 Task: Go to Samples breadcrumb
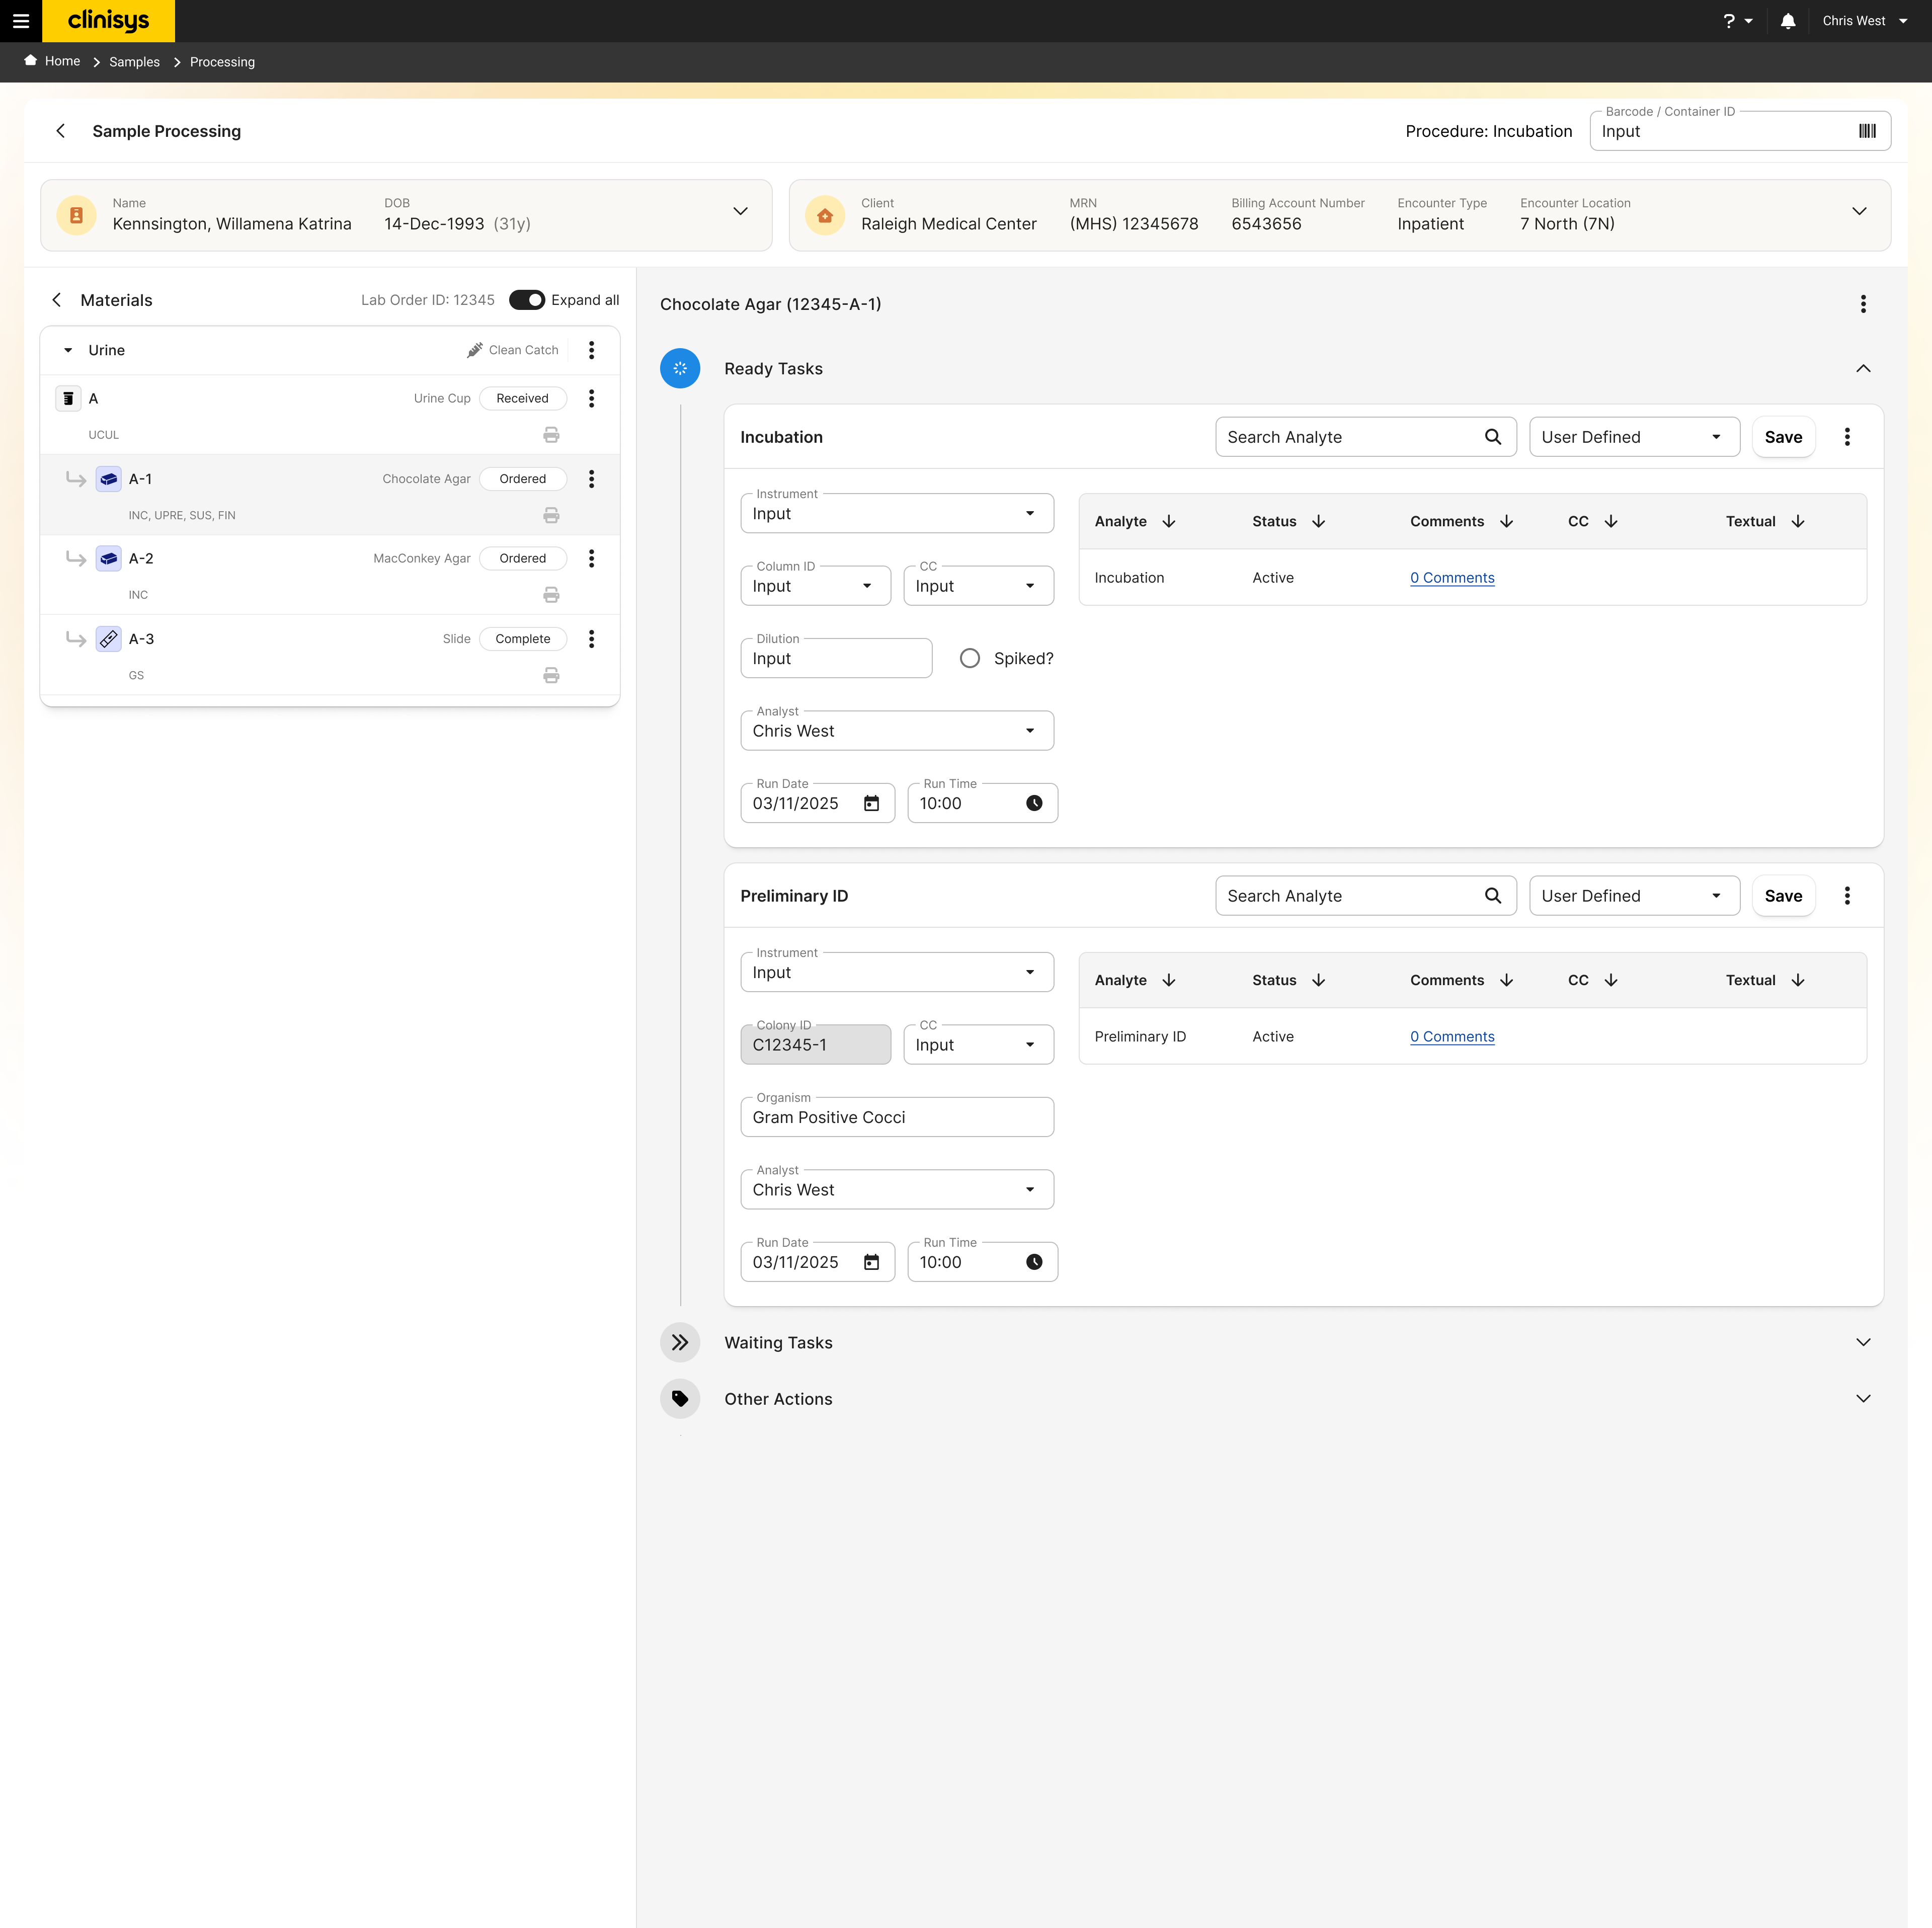point(134,62)
